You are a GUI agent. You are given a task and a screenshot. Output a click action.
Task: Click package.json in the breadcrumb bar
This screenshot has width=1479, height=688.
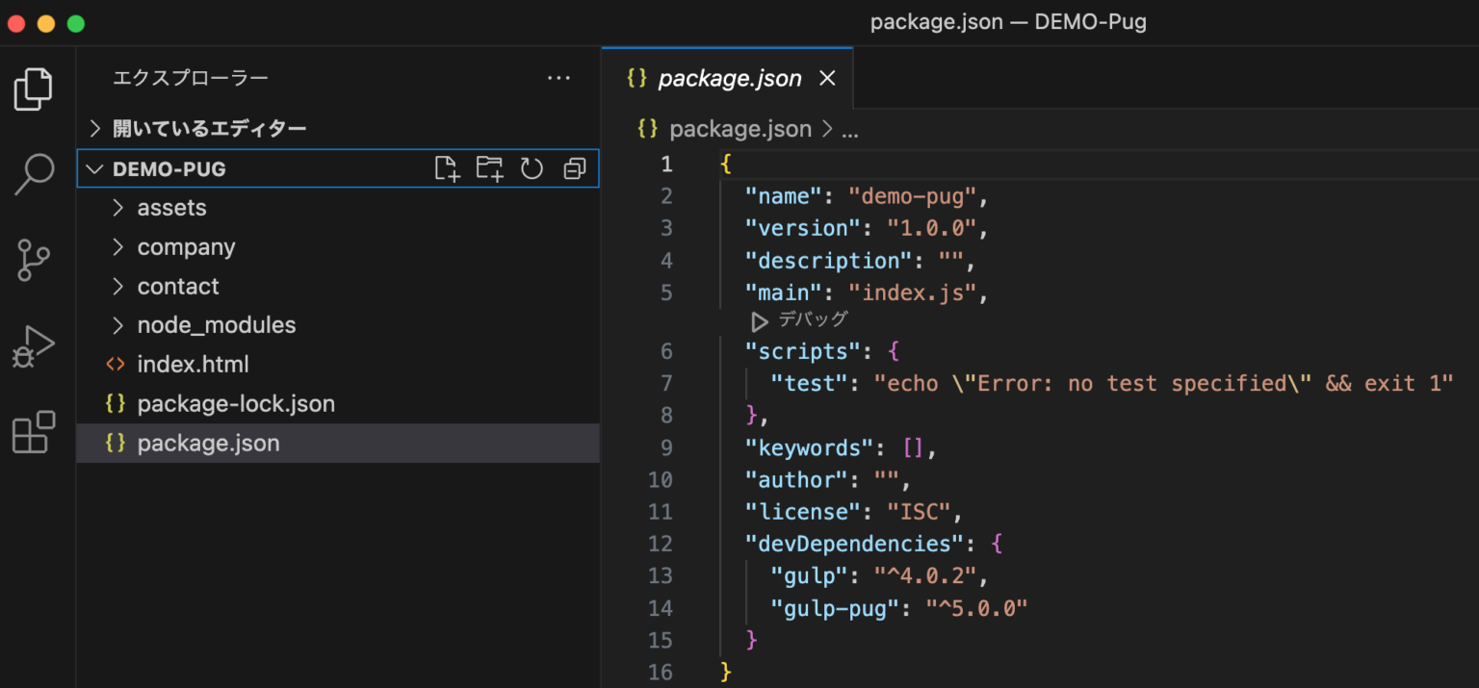coord(740,128)
